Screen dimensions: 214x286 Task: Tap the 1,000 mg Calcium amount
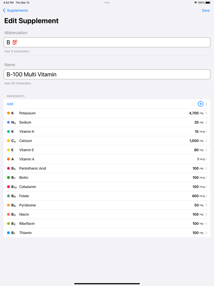tap(196, 141)
